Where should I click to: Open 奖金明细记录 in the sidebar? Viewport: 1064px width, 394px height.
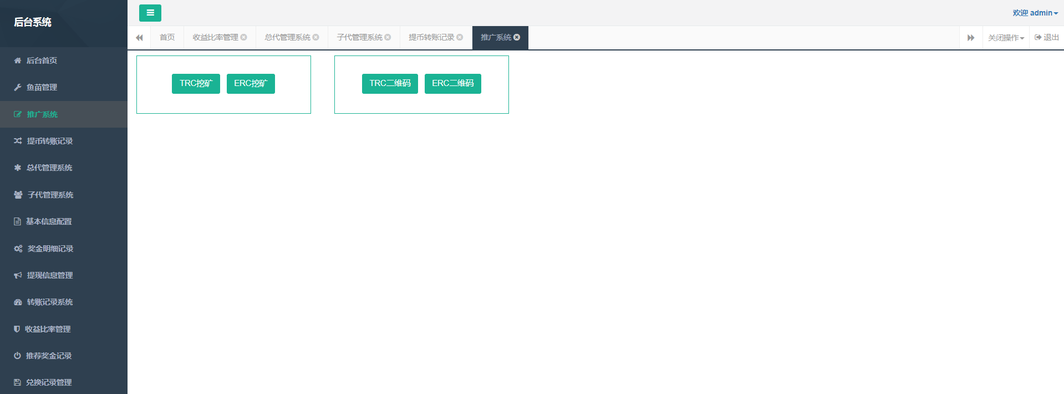tap(64, 249)
